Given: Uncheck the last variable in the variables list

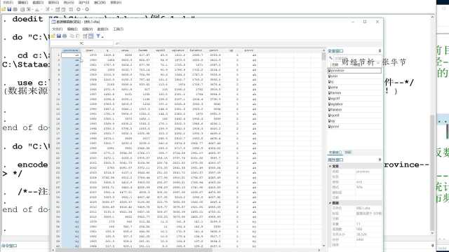Looking at the screenshot, I should pyautogui.click(x=330, y=126).
